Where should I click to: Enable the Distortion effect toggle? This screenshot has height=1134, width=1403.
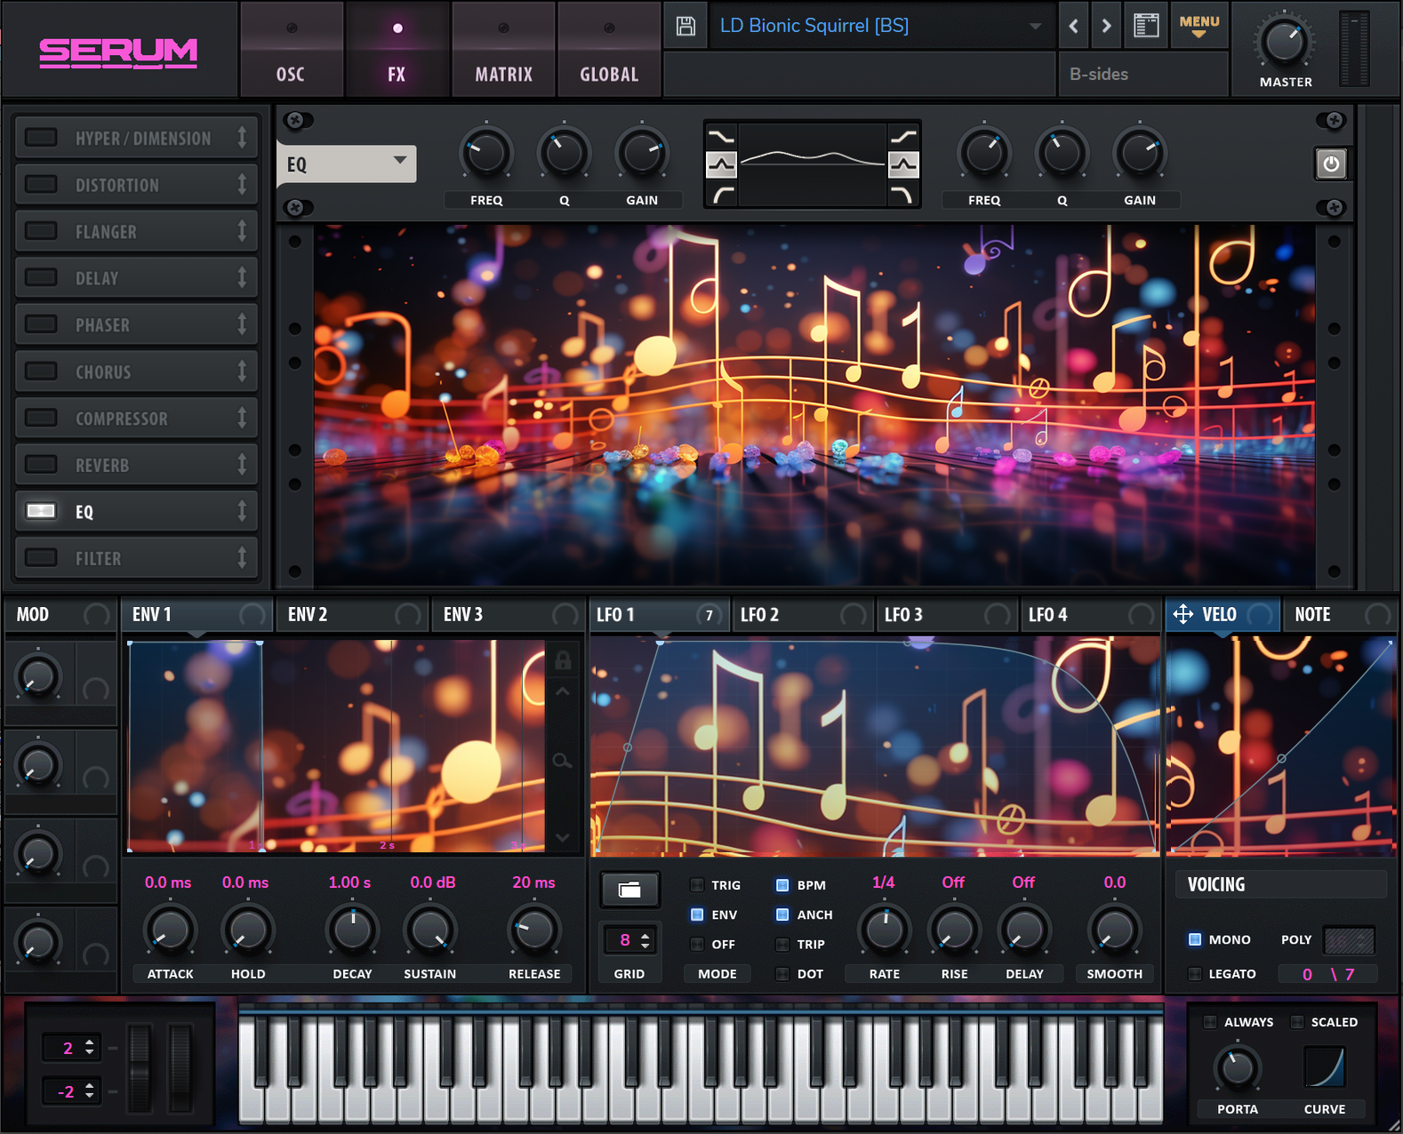point(41,184)
